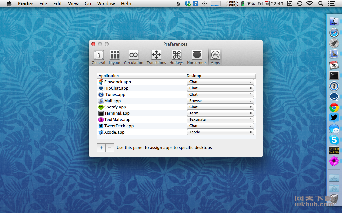Open 1Password from the Dock

pos(334,86)
